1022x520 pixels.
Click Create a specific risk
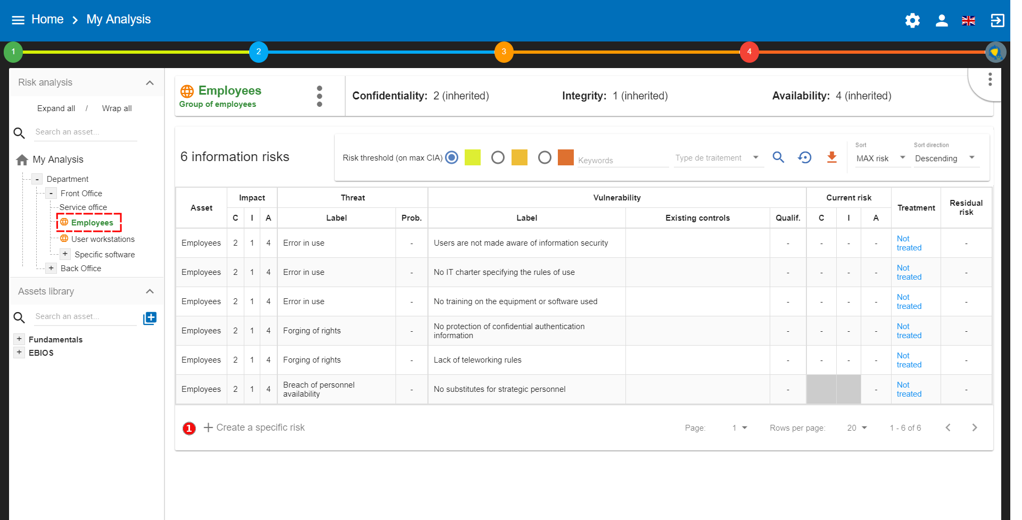pyautogui.click(x=254, y=427)
